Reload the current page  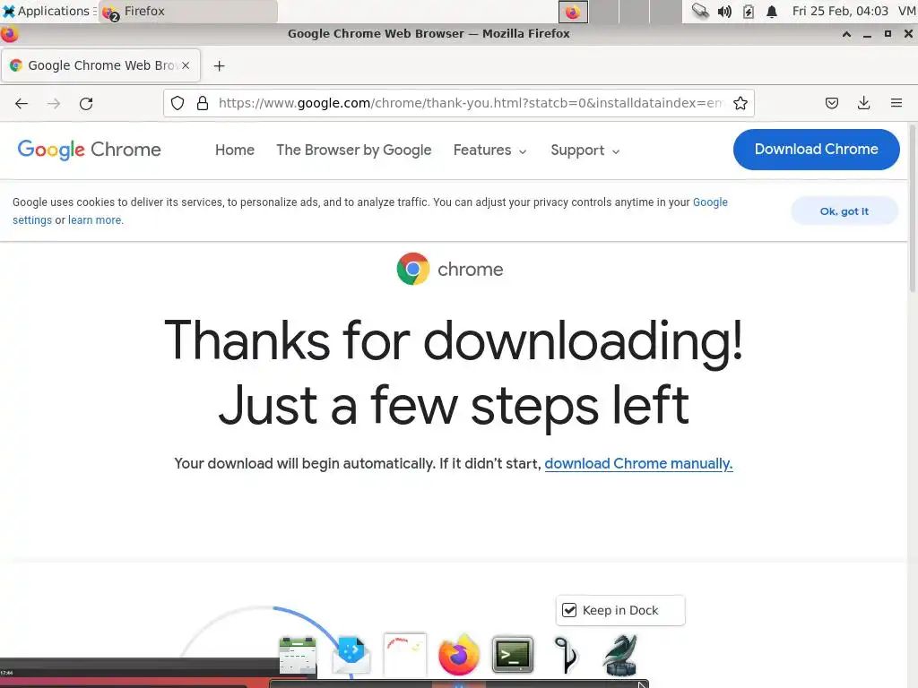coord(86,104)
